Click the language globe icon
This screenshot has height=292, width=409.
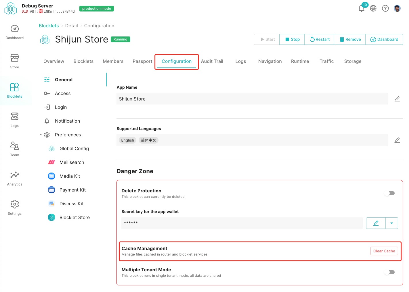tap(373, 8)
